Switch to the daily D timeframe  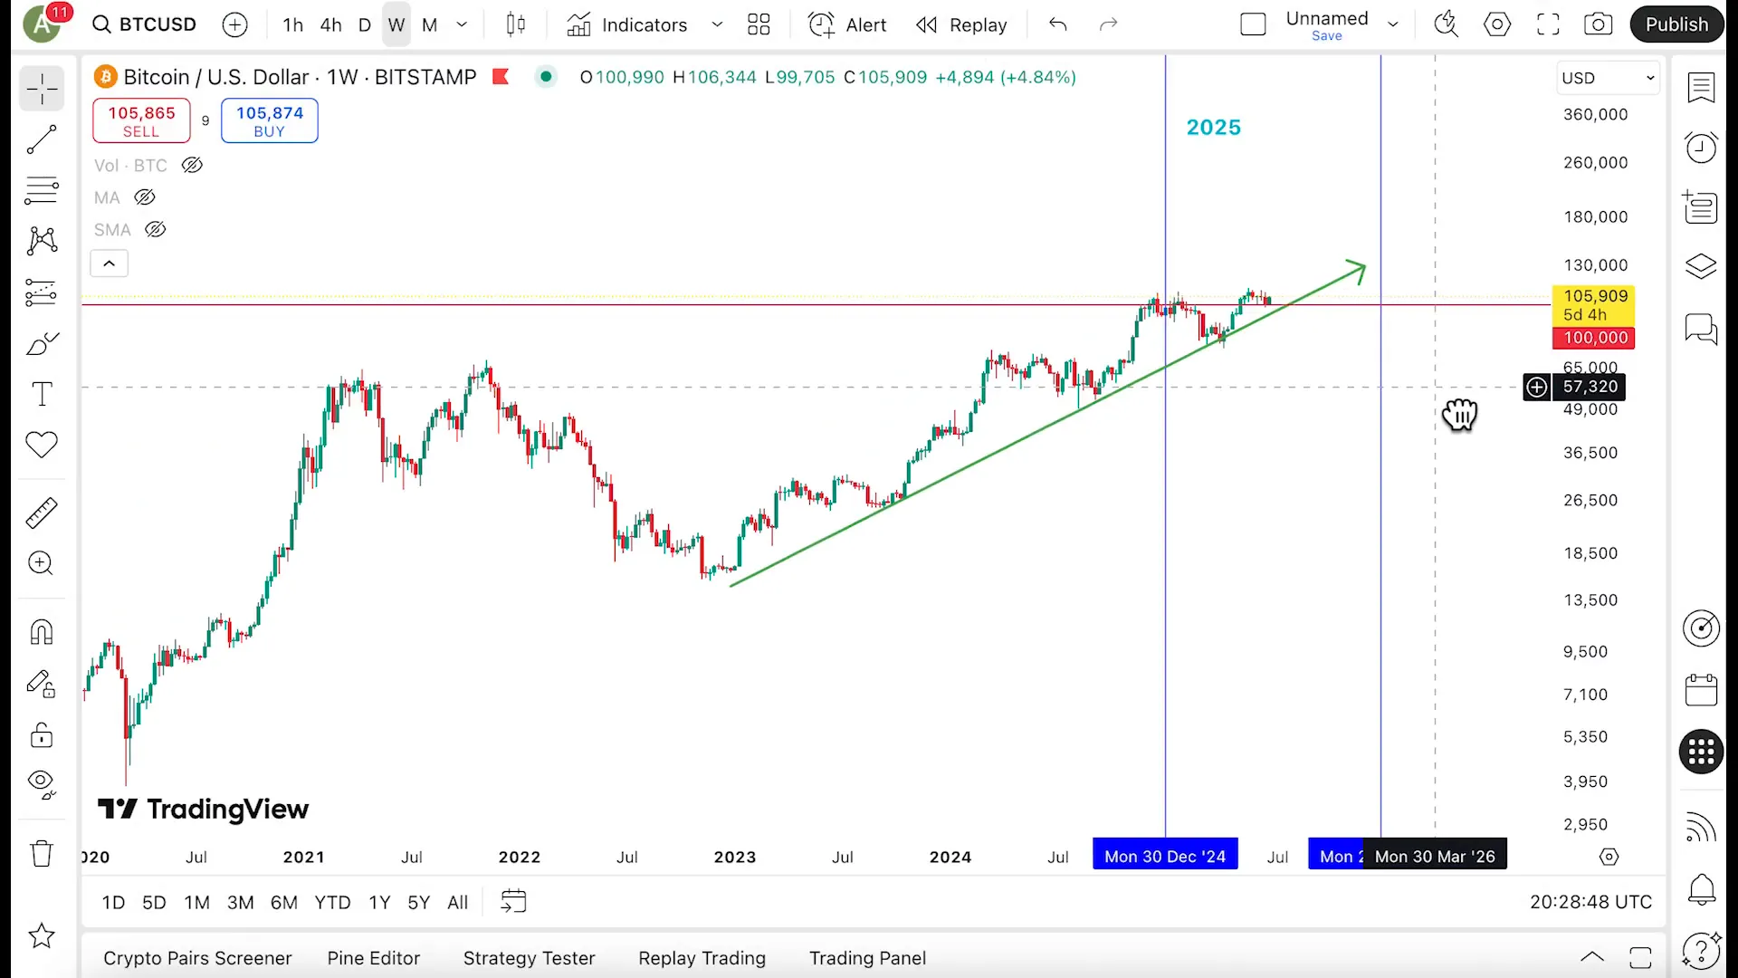pos(365,24)
